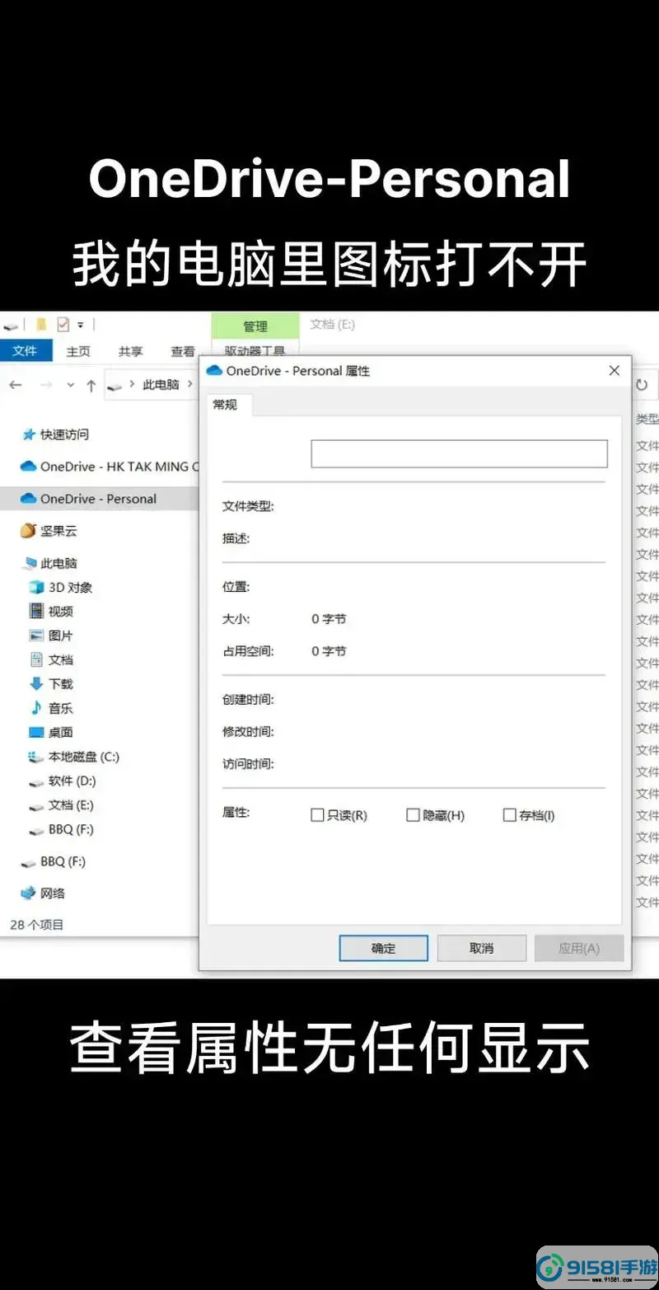The height and width of the screenshot is (1290, 659).
Task: Open the 驱动器工具 ribbon tab
Action: coord(255,349)
